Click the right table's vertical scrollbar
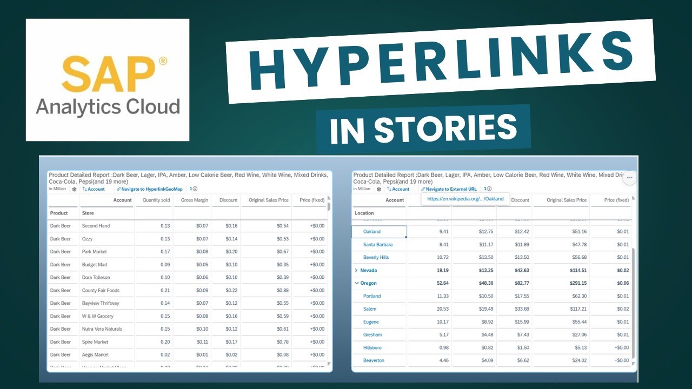 point(634,303)
